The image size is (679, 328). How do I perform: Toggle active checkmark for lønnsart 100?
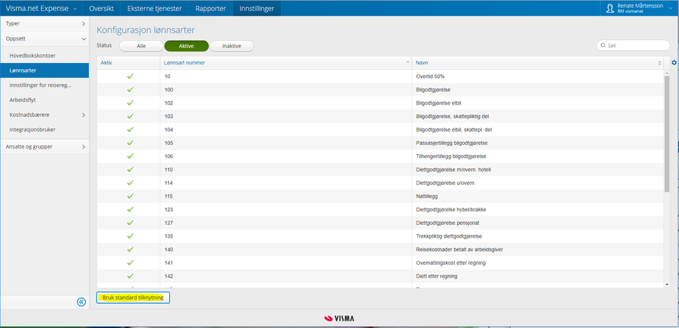pyautogui.click(x=130, y=90)
